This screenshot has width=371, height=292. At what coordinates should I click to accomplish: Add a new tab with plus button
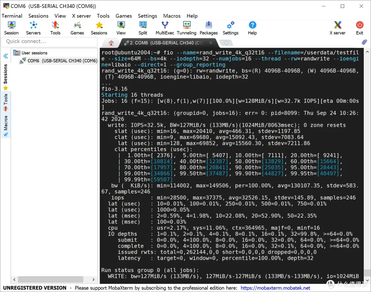[226, 43]
